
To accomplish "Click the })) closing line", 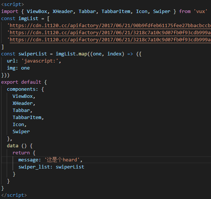I will [x=5, y=75].
